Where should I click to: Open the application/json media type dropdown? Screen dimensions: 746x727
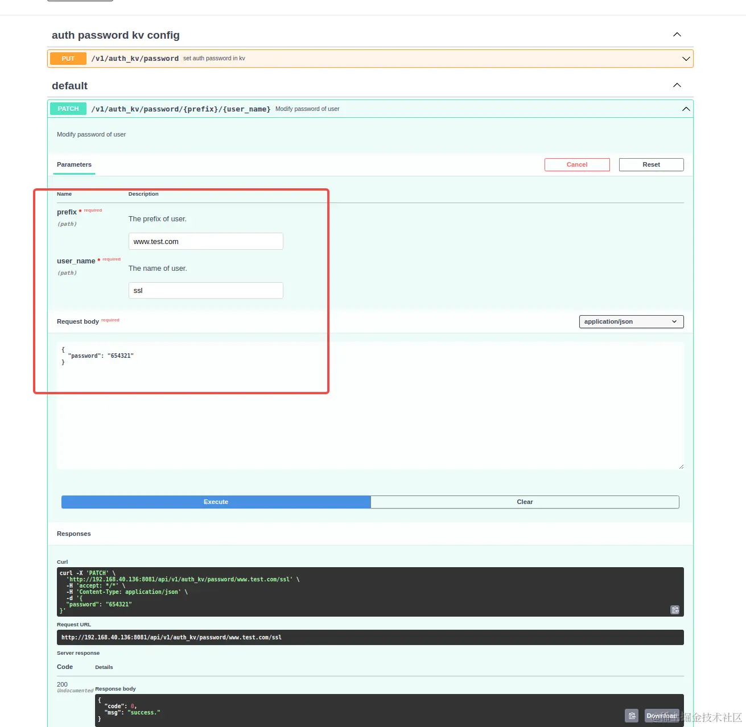(631, 321)
